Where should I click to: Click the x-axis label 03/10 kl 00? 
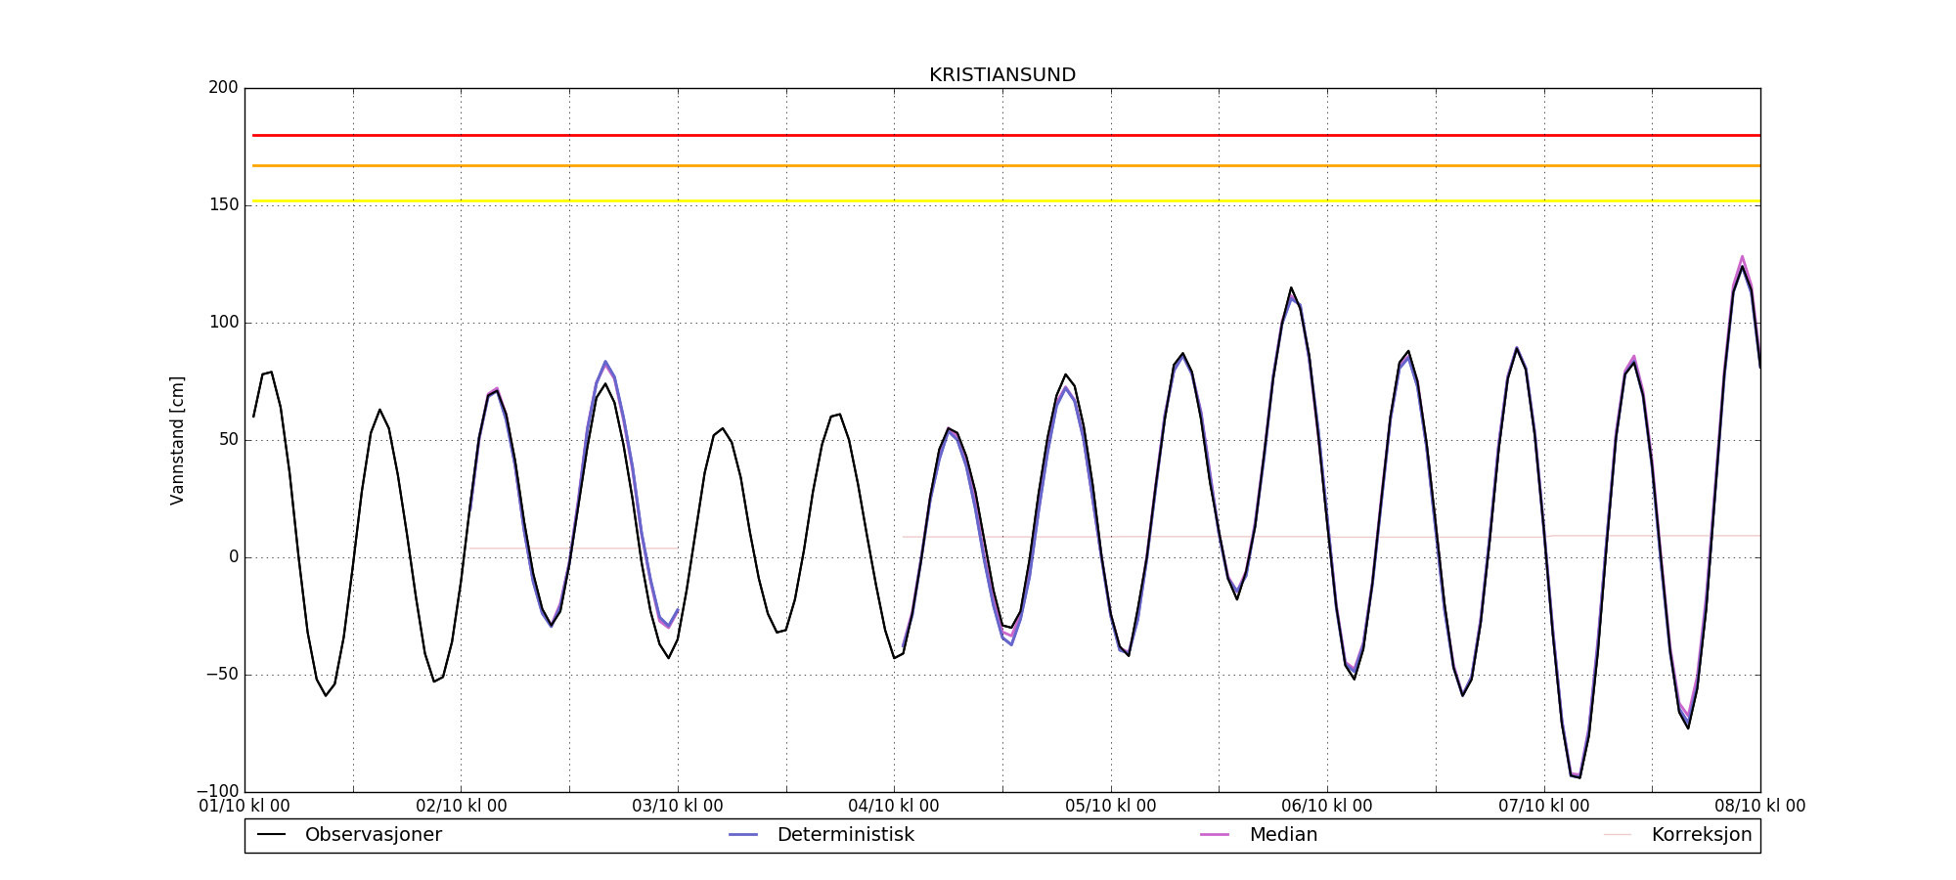678,807
